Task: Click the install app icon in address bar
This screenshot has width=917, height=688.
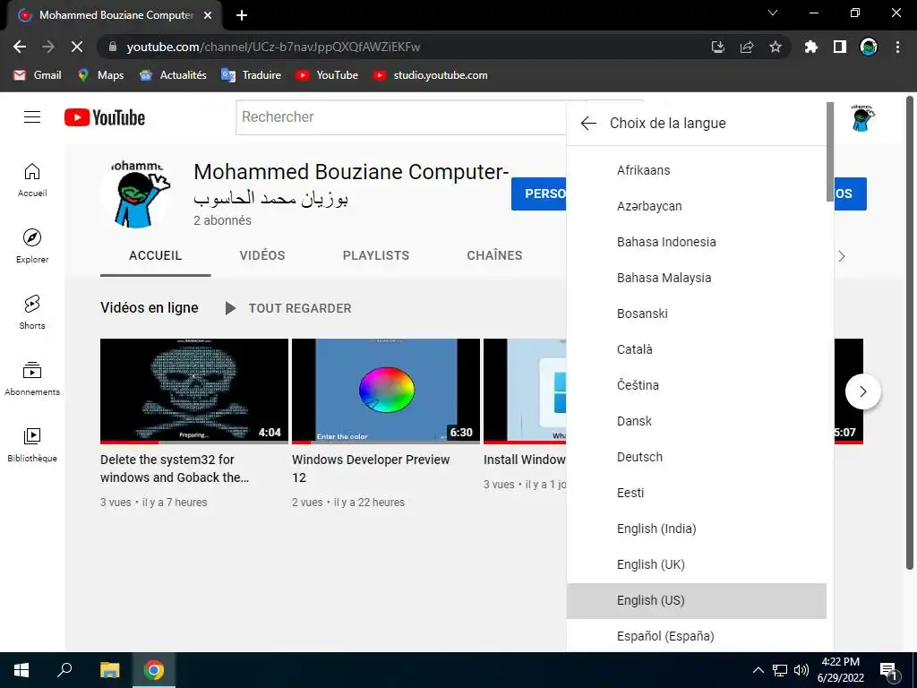Action: click(718, 47)
